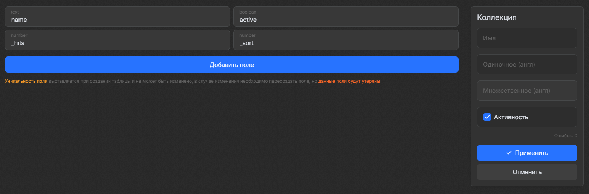
Task: Select the Множественное (англ) input field
Action: pos(527,91)
